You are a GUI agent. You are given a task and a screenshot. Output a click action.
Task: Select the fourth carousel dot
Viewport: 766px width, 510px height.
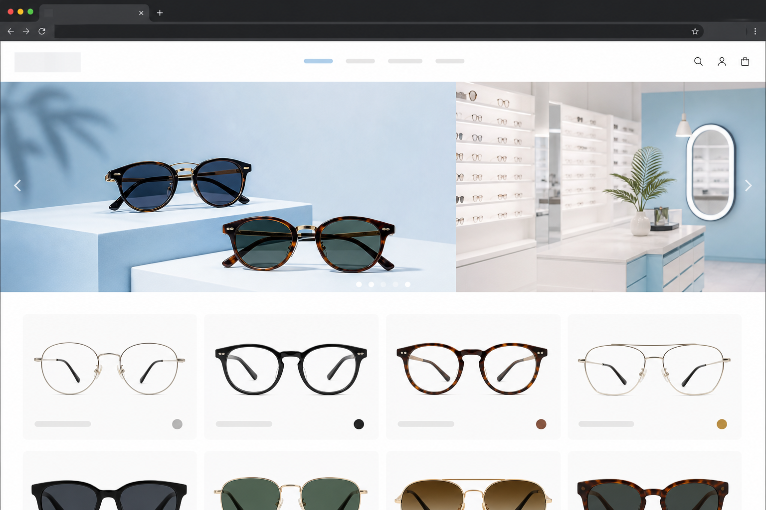click(x=395, y=284)
